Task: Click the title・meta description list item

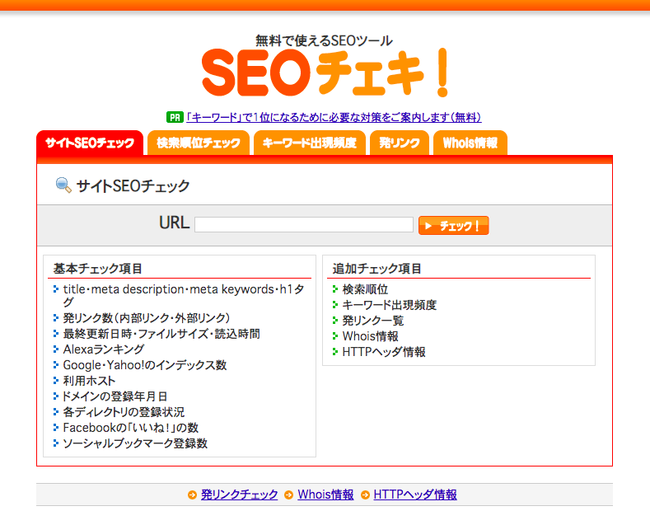Action: tap(184, 295)
